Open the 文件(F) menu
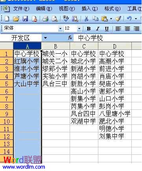 pos(21,9)
